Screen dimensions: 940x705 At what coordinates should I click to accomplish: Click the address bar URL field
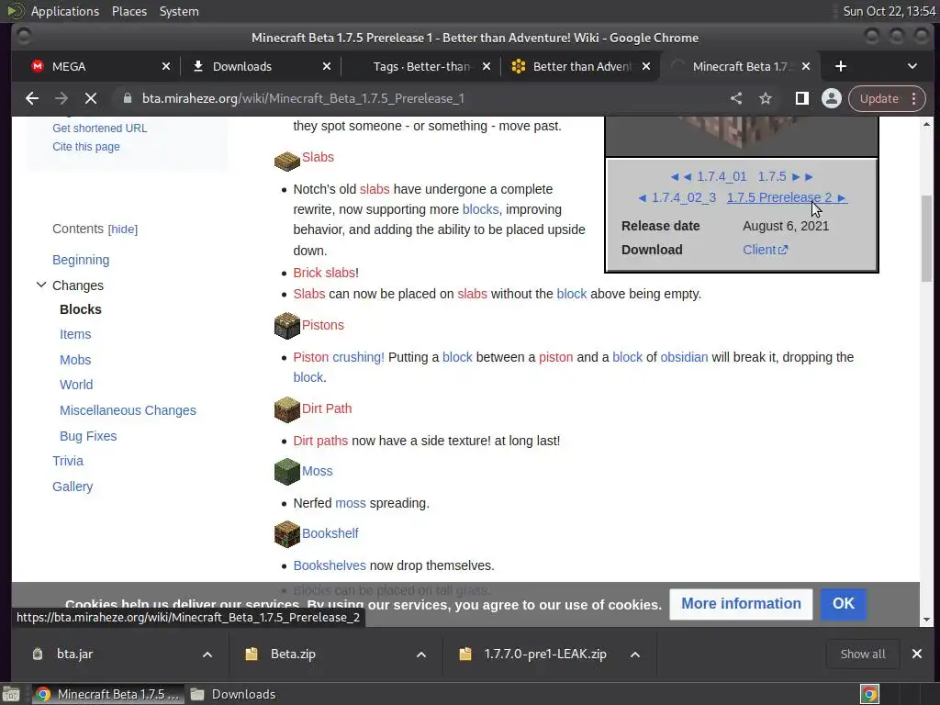point(420,98)
